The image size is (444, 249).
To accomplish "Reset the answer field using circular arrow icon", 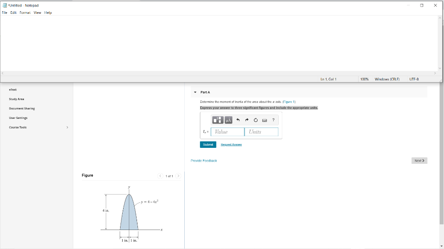I will click(256, 120).
